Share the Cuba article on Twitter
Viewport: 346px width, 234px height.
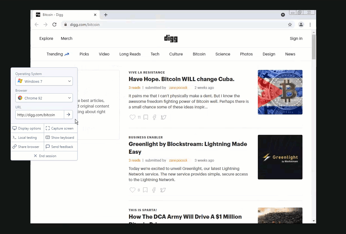164,117
